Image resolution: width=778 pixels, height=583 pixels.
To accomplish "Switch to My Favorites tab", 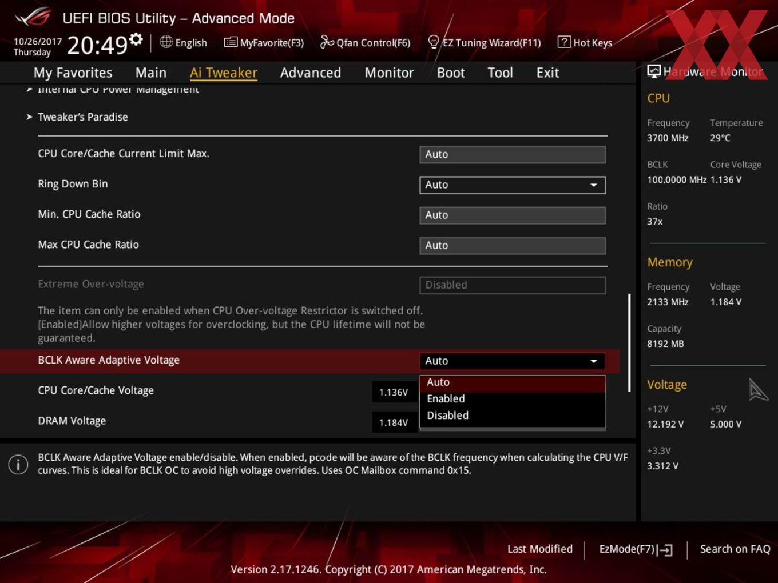I will 73,73.
